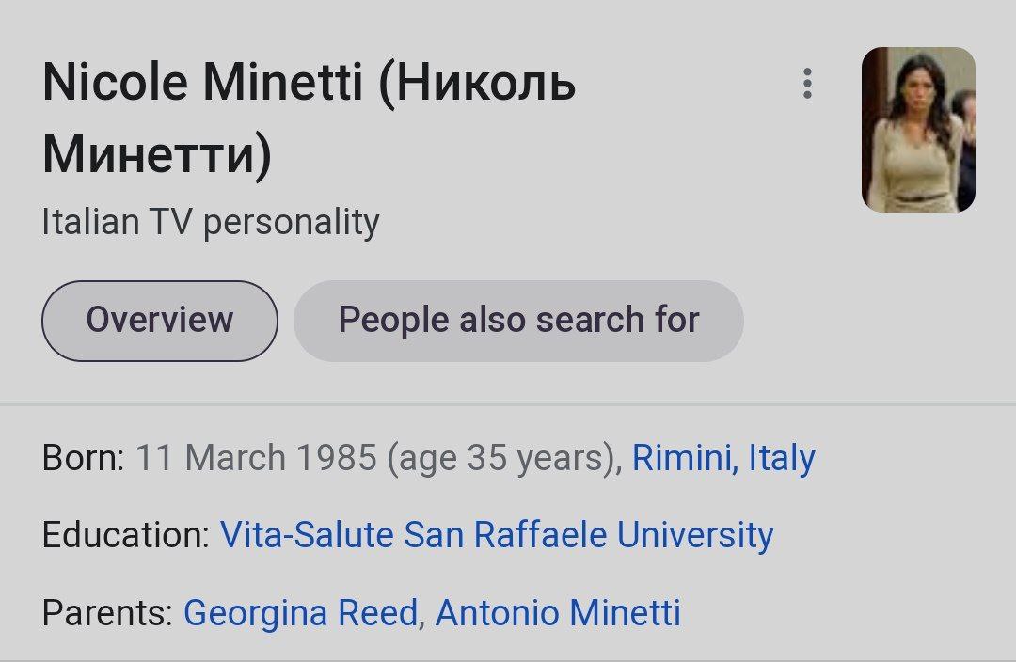Click the (age 35 years) text
1016x662 pixels.
coord(502,459)
